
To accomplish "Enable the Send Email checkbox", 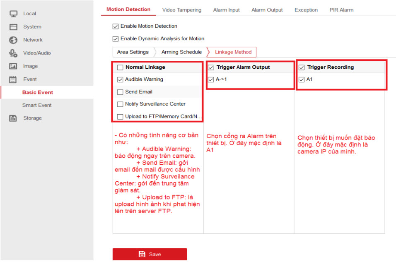I will point(120,92).
